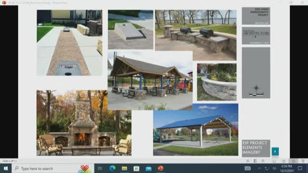The height and width of the screenshot is (173, 308).
Task: Switch to Normal view from the status bar
Action: (274, 161)
